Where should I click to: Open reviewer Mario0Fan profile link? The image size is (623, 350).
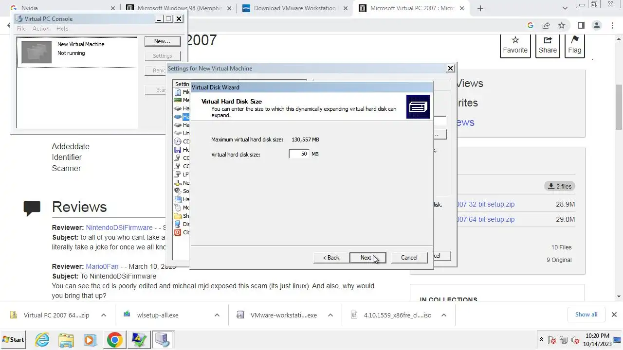point(102,266)
